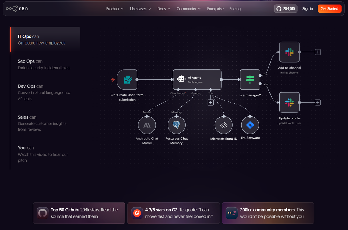Click plus button after Add to channel

318,52
